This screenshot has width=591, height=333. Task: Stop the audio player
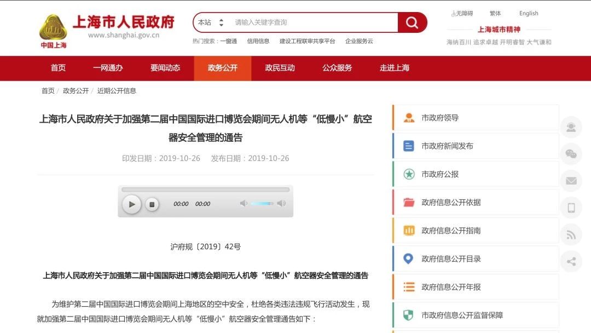152,204
